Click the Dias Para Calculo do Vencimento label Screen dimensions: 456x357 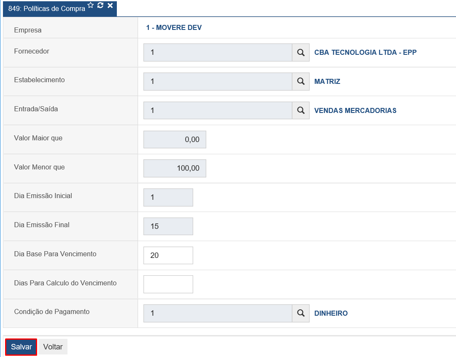click(65, 283)
